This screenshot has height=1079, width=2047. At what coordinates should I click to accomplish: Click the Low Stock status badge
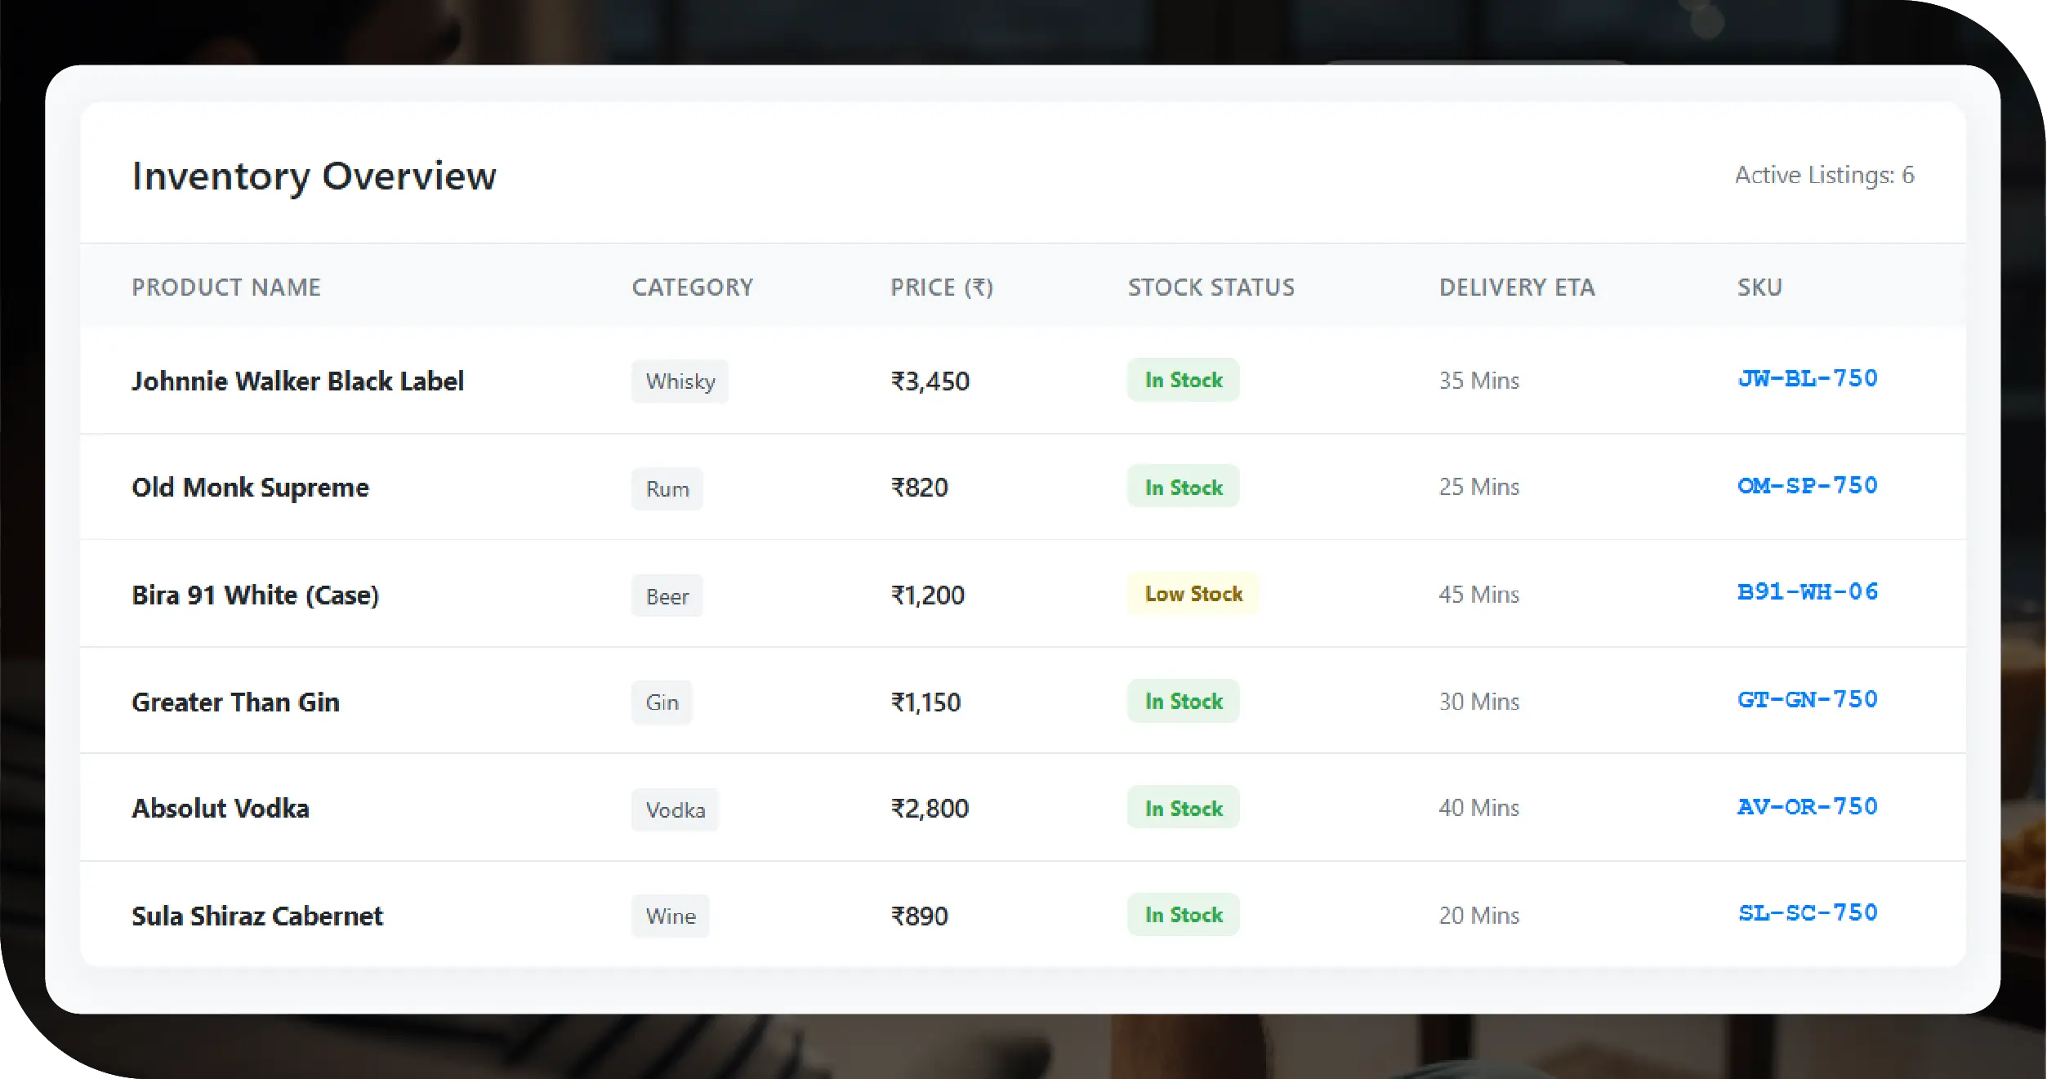[1193, 594]
